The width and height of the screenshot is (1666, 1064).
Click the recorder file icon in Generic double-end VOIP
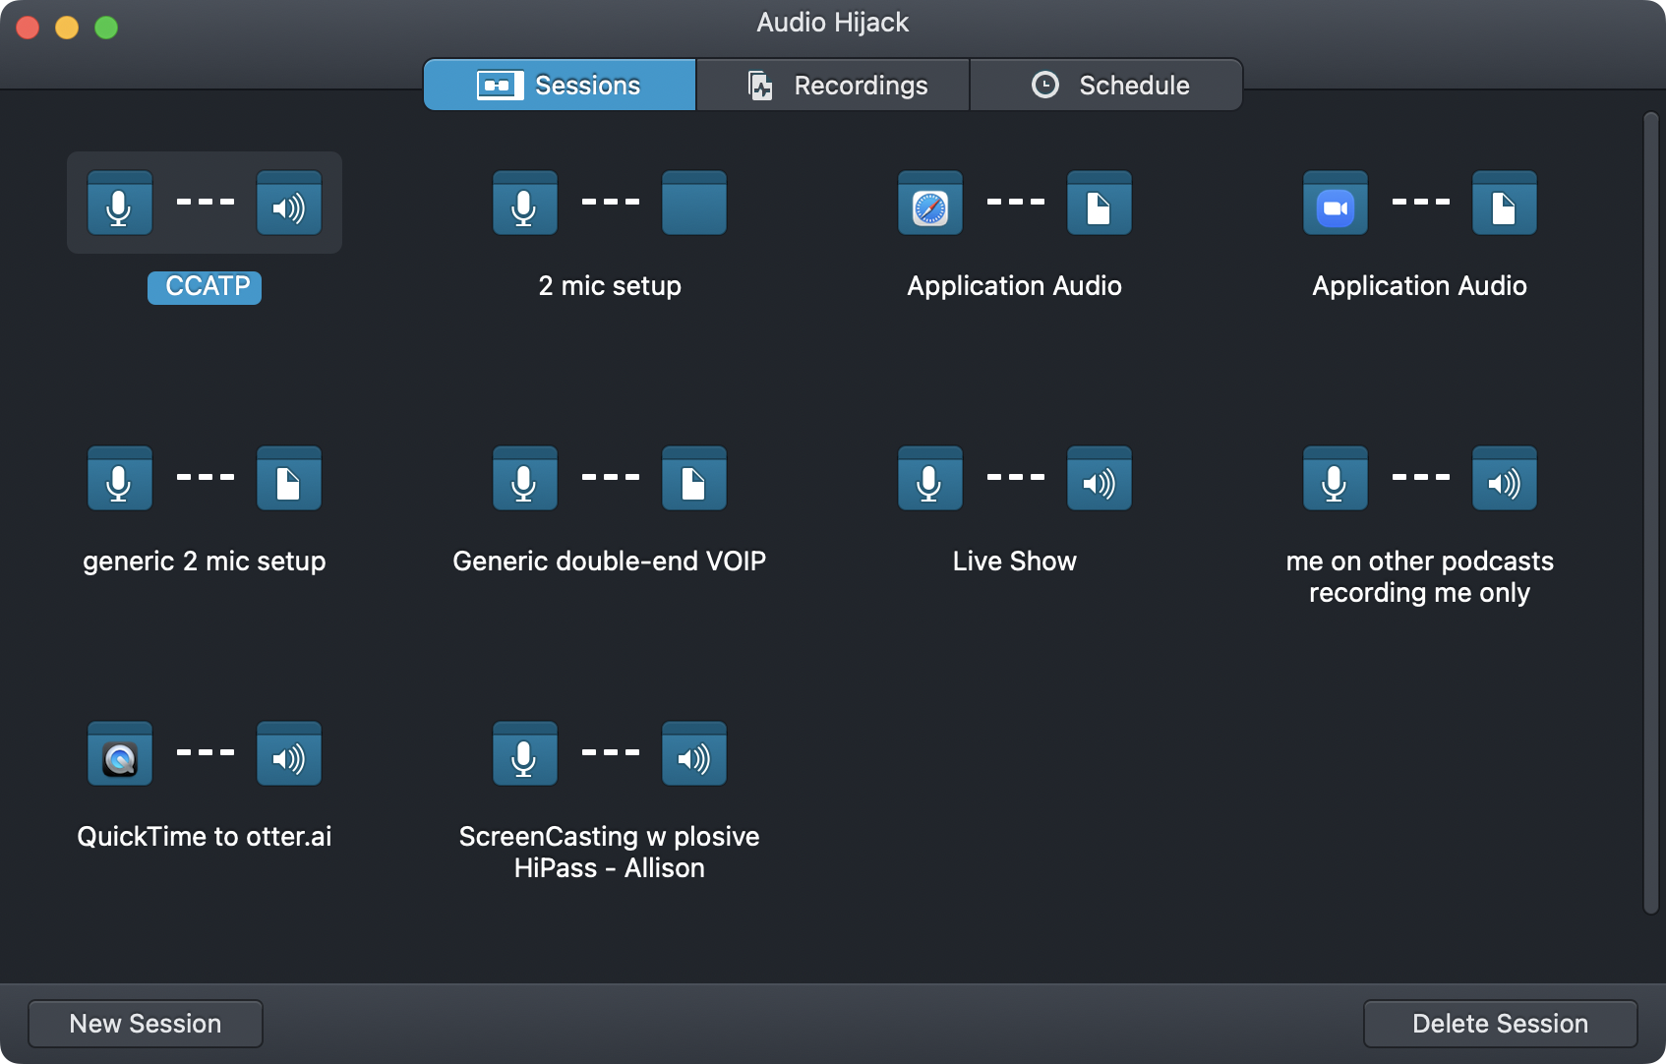click(694, 480)
